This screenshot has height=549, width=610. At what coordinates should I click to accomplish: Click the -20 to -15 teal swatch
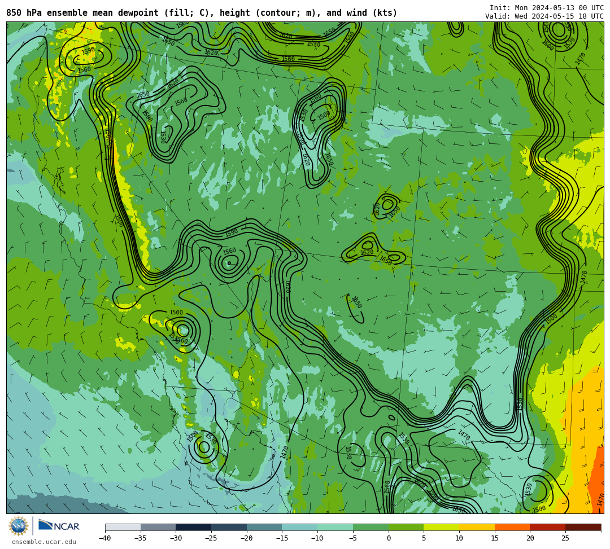pyautogui.click(x=264, y=527)
